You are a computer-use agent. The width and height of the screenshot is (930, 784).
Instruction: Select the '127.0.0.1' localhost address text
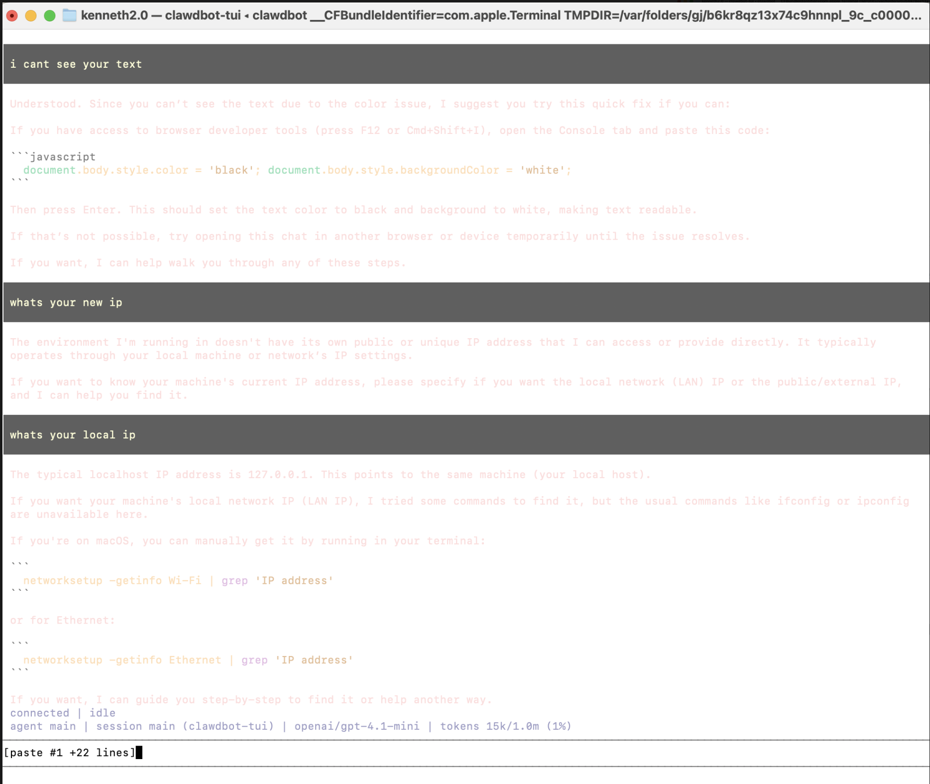(279, 474)
